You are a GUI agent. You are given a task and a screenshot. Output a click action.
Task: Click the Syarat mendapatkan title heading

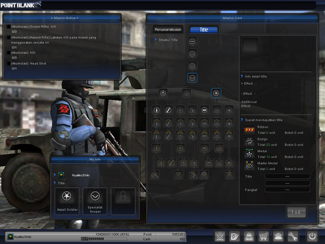pyautogui.click(x=264, y=120)
